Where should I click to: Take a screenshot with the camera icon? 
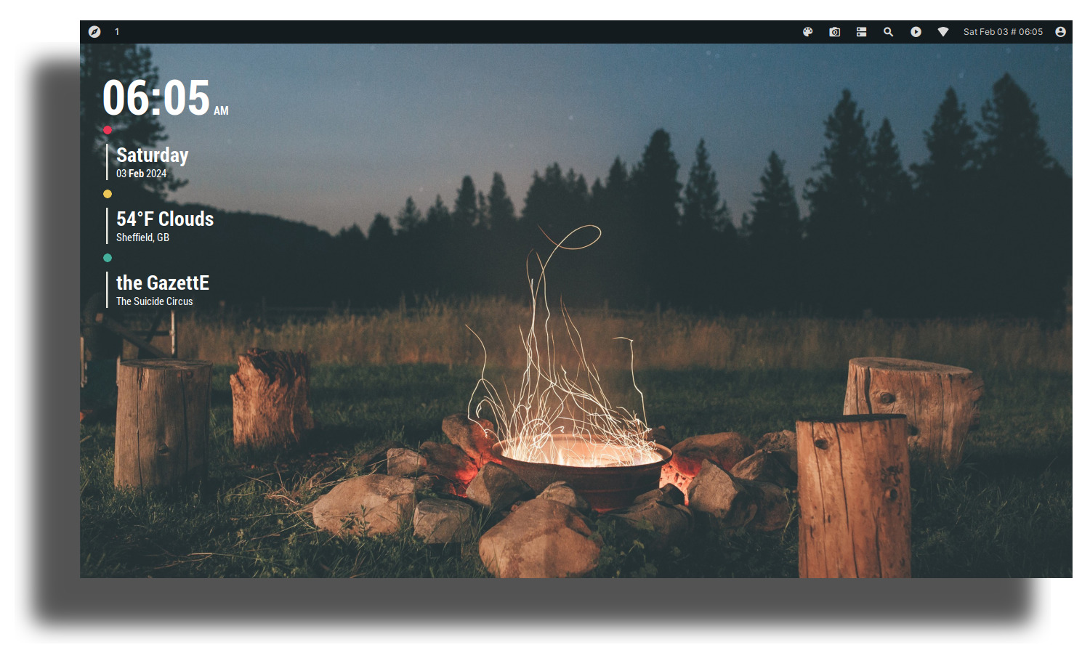(x=834, y=32)
